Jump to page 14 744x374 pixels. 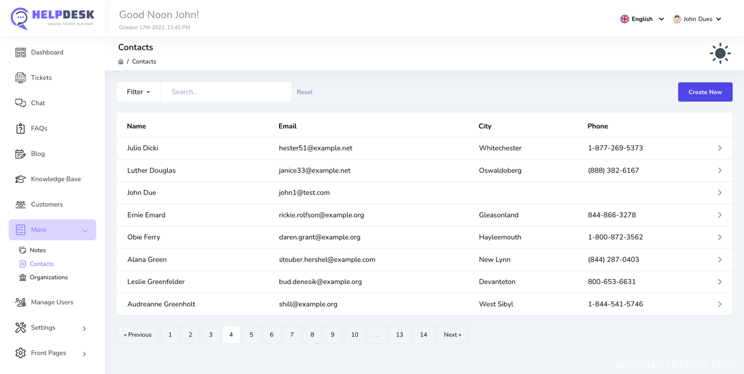point(423,335)
